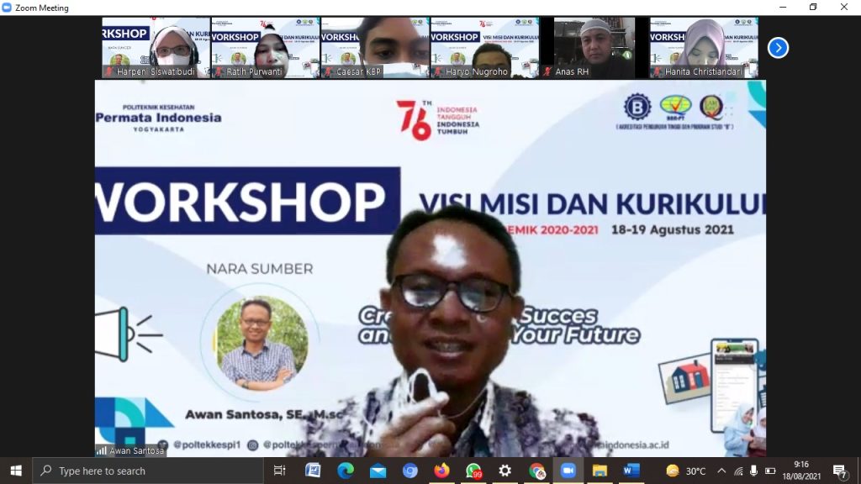The image size is (861, 484).
Task: Click the main Awan Santosa speaker video
Action: pyautogui.click(x=430, y=268)
